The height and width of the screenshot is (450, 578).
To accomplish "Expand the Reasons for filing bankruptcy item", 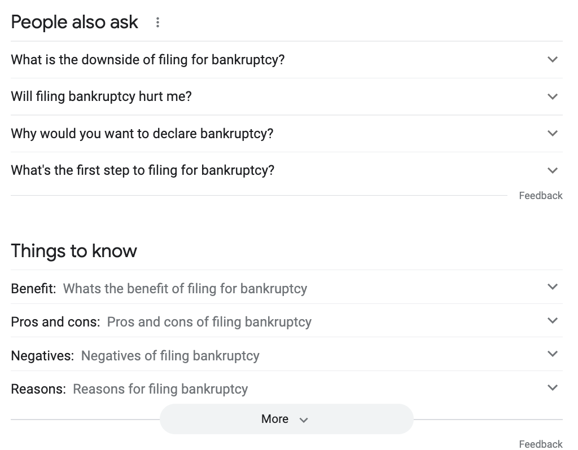I will coord(553,387).
